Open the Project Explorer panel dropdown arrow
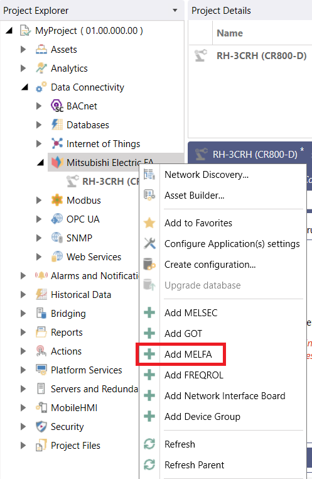312x479 pixels. pos(175,11)
